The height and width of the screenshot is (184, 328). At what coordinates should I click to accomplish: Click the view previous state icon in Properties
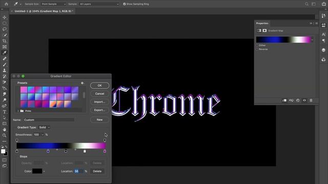pos(291,100)
